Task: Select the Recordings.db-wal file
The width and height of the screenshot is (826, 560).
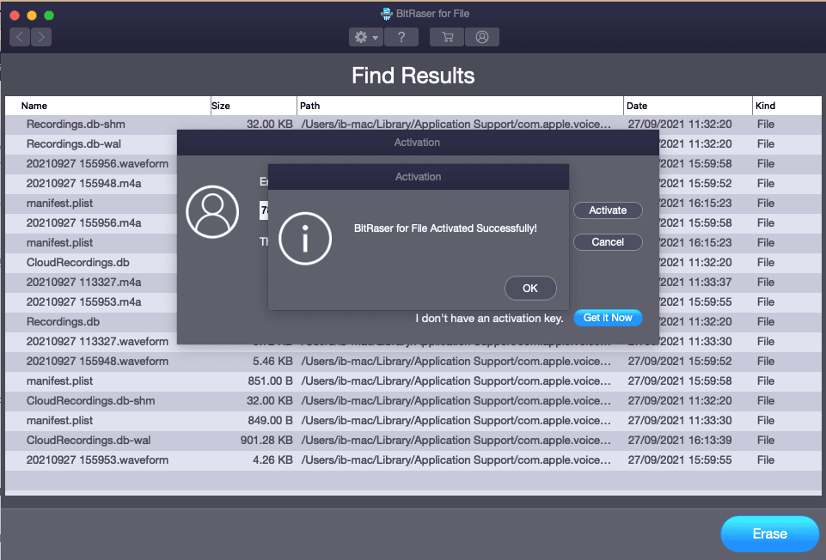Action: (x=74, y=143)
